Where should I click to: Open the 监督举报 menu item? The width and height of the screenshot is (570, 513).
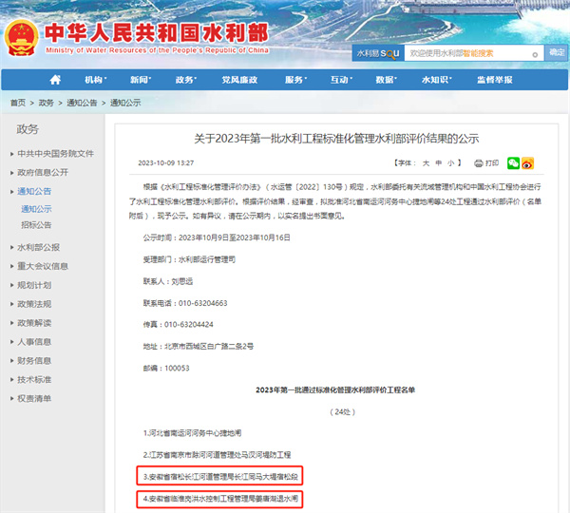495,80
